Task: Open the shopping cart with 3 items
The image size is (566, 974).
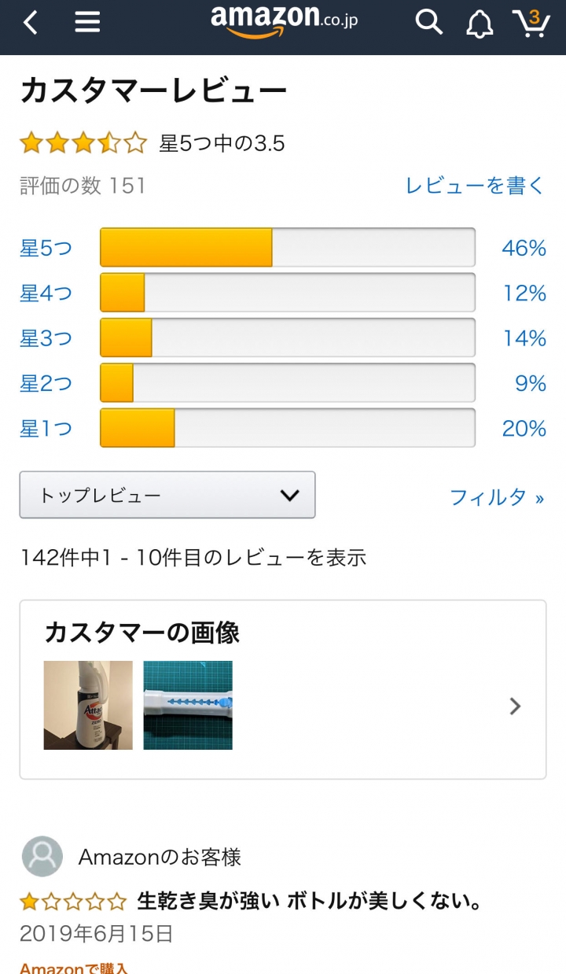Action: click(531, 23)
